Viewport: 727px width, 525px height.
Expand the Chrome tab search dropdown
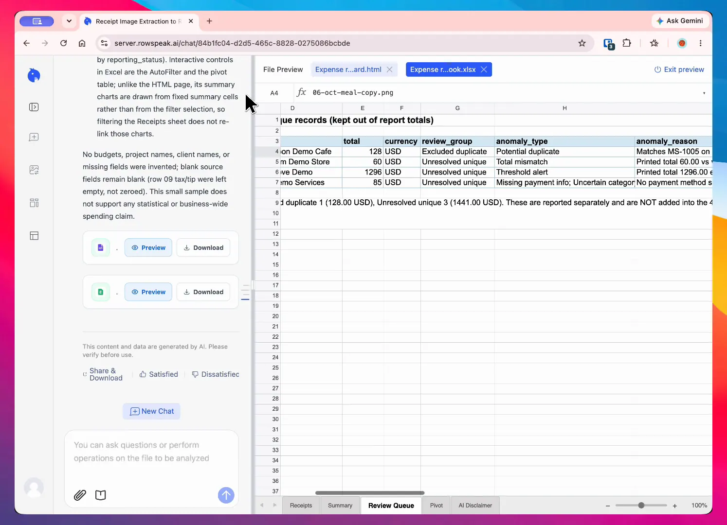tap(69, 21)
